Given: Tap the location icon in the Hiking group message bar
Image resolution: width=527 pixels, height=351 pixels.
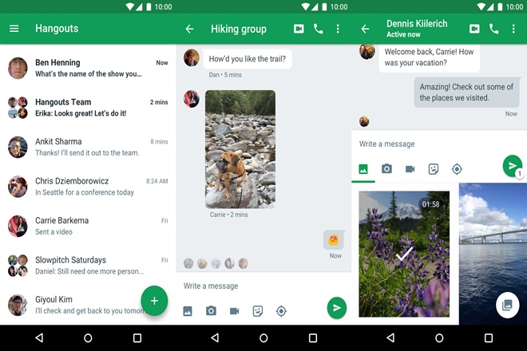Looking at the screenshot, I should [281, 311].
